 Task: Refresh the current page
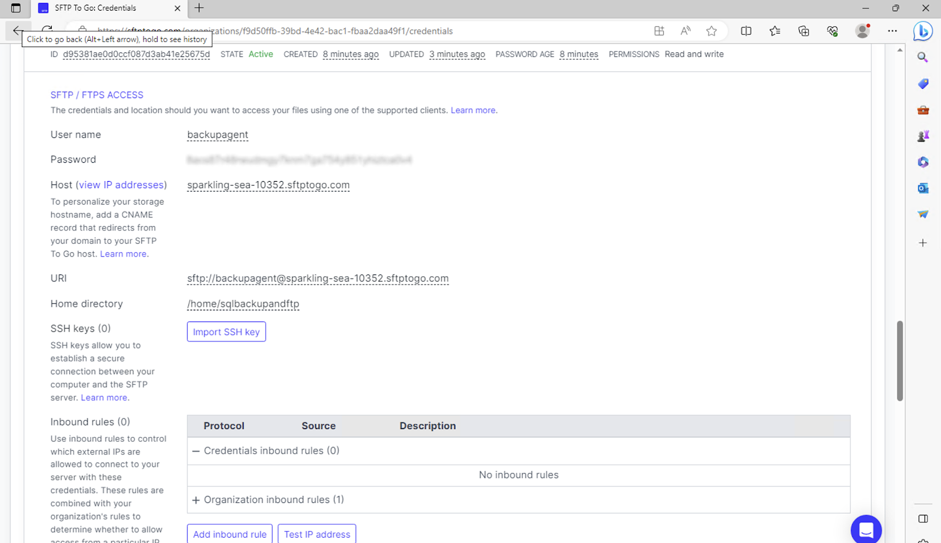[47, 31]
